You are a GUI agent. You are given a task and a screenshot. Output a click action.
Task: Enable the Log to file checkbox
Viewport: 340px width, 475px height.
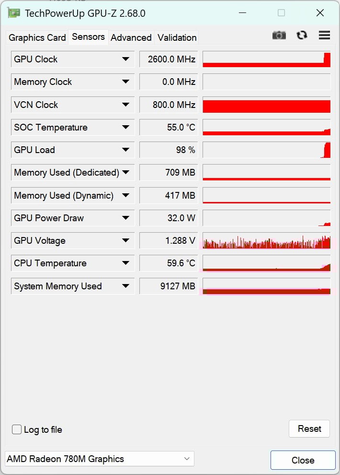tap(17, 429)
